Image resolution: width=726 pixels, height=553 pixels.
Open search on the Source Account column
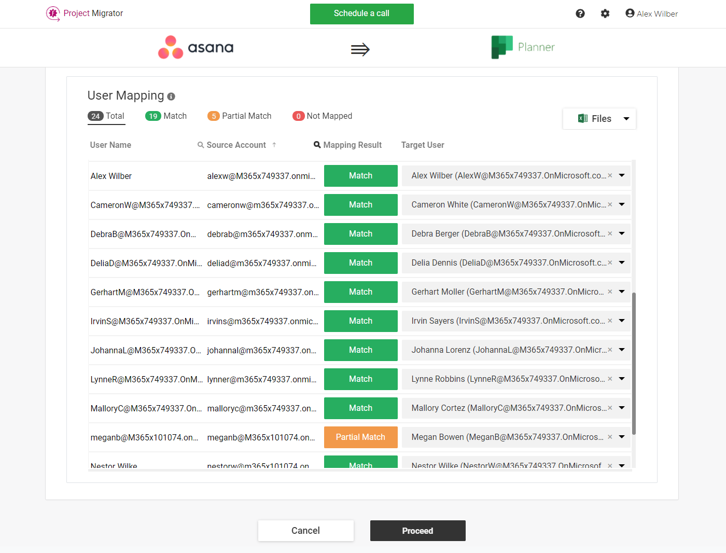pos(200,145)
